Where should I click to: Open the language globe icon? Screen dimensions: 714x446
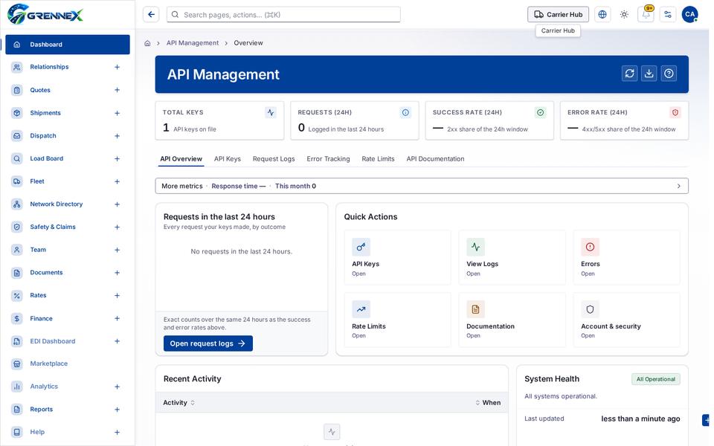point(602,15)
